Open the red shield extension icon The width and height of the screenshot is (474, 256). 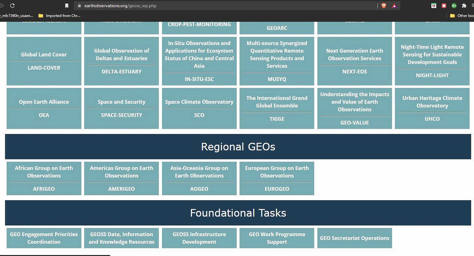coord(444,6)
